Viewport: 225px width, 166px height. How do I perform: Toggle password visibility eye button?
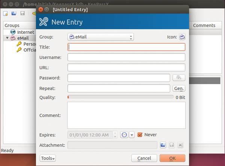[179, 78]
